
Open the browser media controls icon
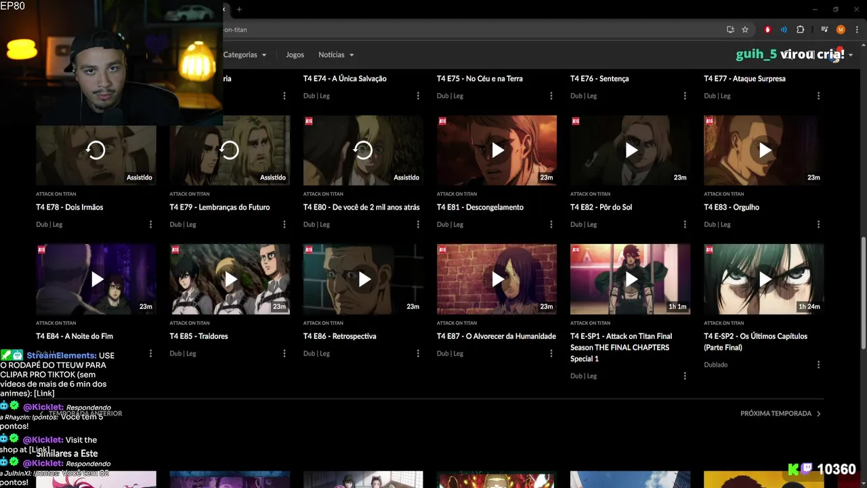coord(824,30)
